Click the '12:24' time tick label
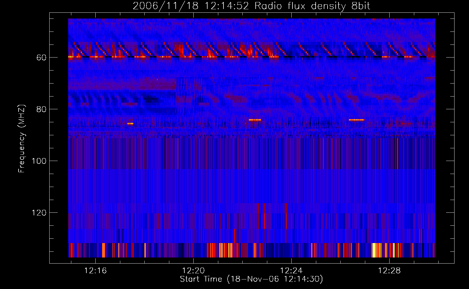The height and width of the screenshot is (289, 469). 291,271
